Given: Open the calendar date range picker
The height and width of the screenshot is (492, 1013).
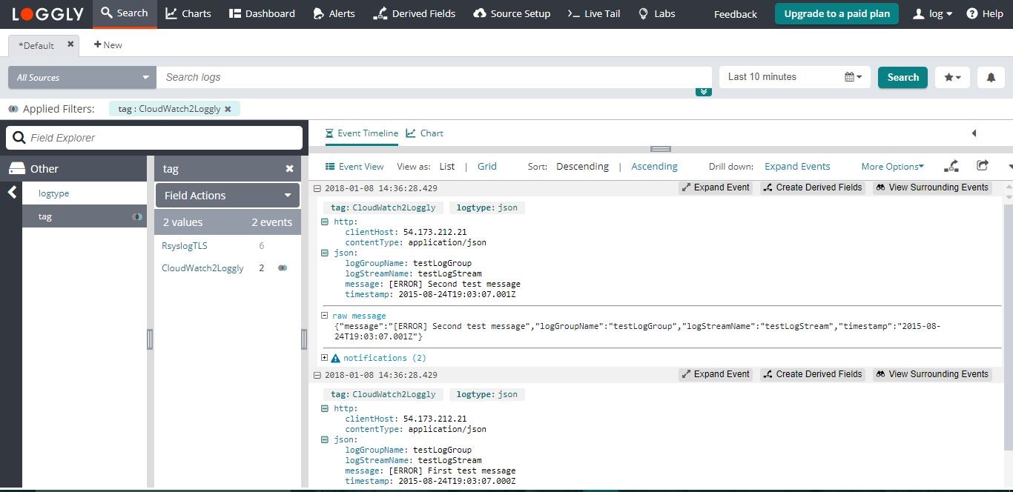Looking at the screenshot, I should click(853, 77).
